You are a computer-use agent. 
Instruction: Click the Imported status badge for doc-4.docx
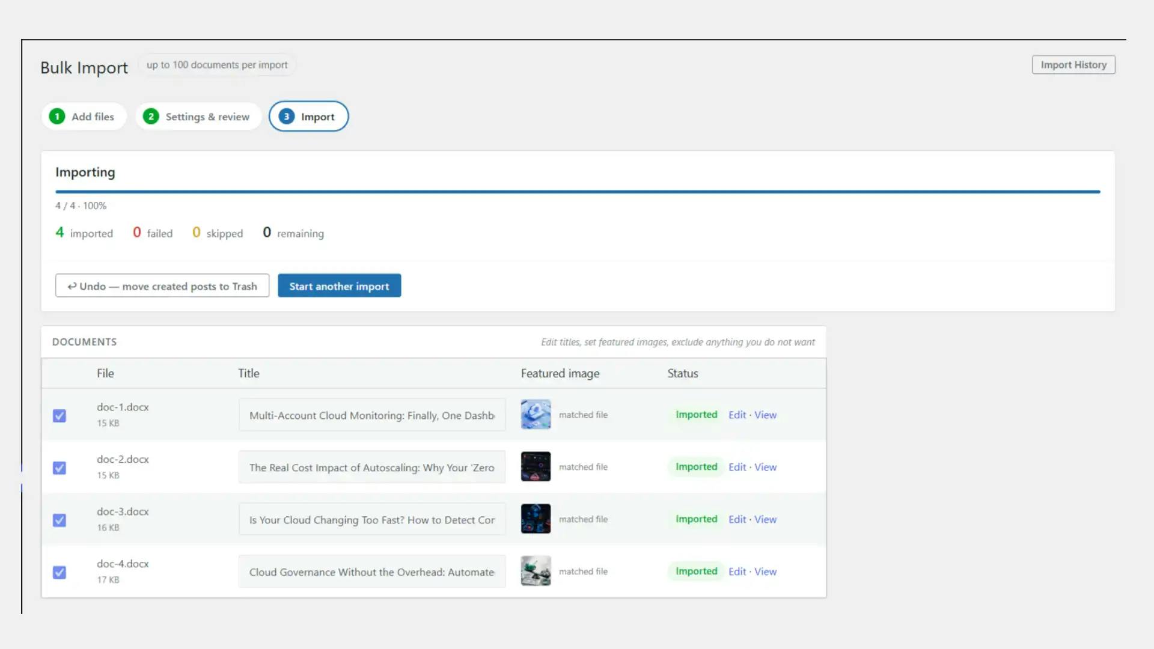(x=696, y=571)
